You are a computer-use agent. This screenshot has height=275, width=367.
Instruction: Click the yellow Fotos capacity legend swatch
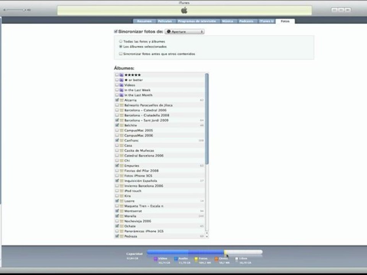coord(196,259)
